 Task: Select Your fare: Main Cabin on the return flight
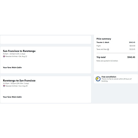coord(12,97)
